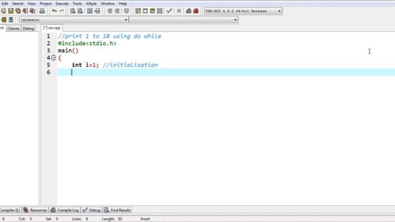Click line number 1 in gutter
Image resolution: width=395 pixels, height=222 pixels.
48,36
